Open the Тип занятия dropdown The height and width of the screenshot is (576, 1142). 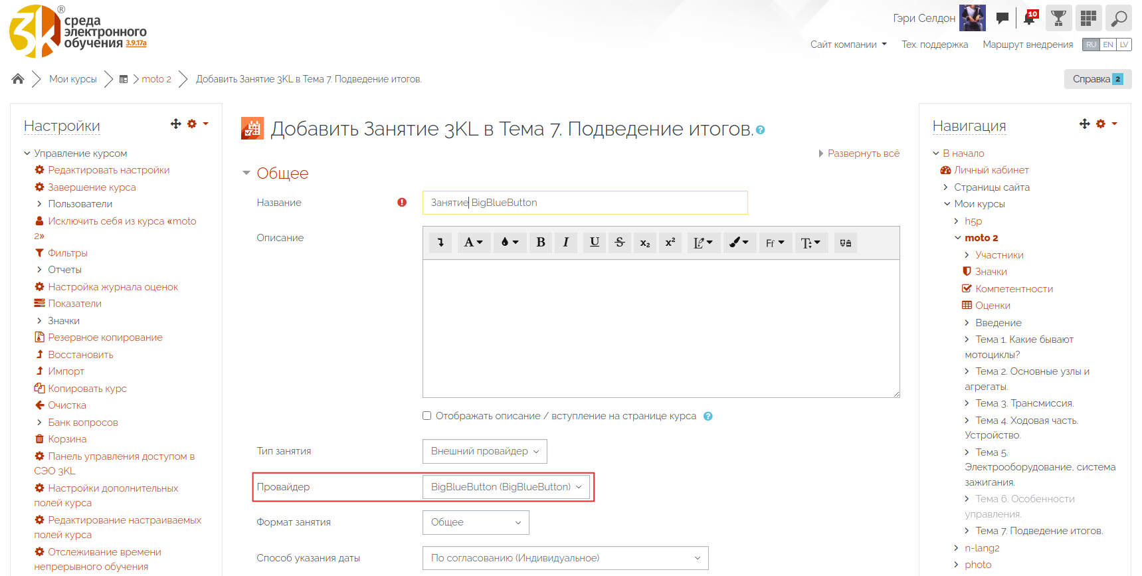[x=484, y=452]
